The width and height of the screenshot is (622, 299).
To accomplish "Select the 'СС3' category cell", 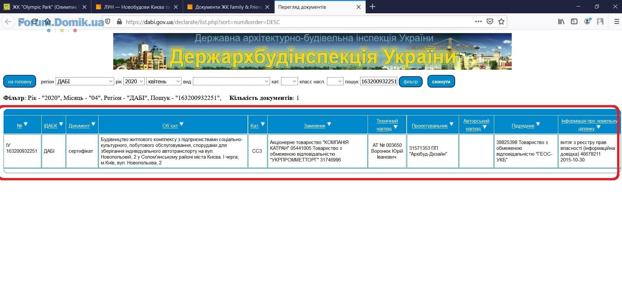I will (x=258, y=151).
